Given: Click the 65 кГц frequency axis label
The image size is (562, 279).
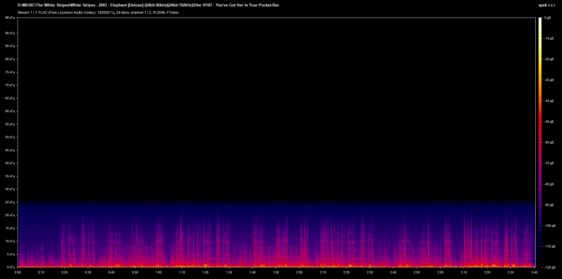Looking at the screenshot, I should [x=10, y=98].
